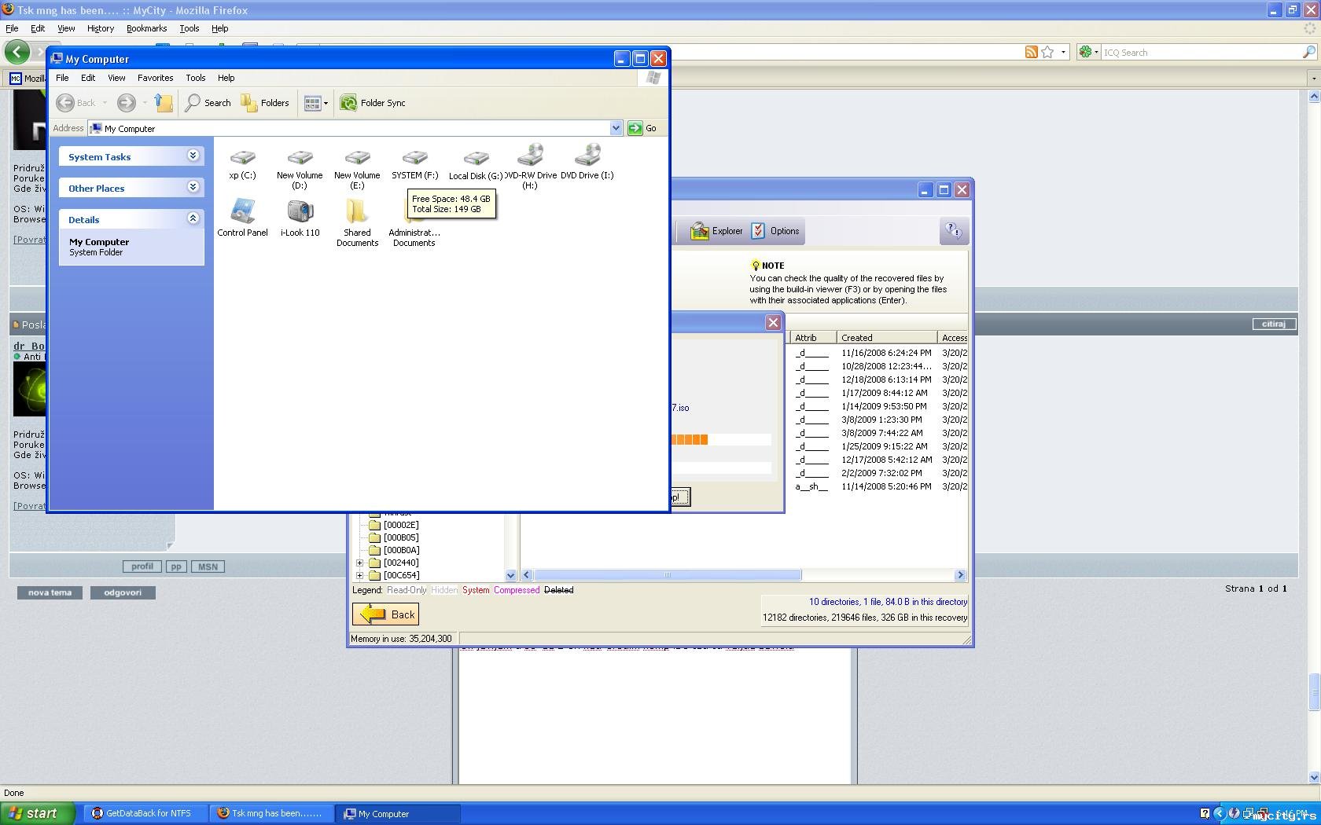
Task: Open New Volume (D:) drive
Action: click(300, 169)
